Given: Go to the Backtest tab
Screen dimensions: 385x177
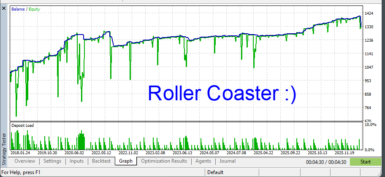Looking at the screenshot, I should point(101,161).
